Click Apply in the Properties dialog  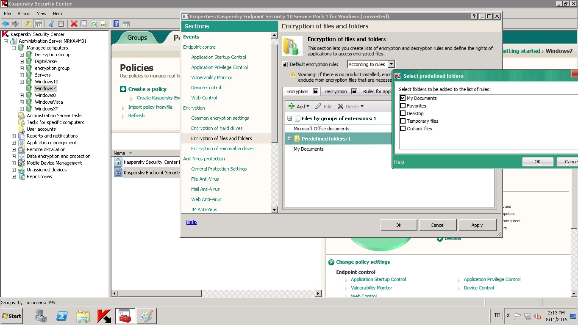coord(477,225)
